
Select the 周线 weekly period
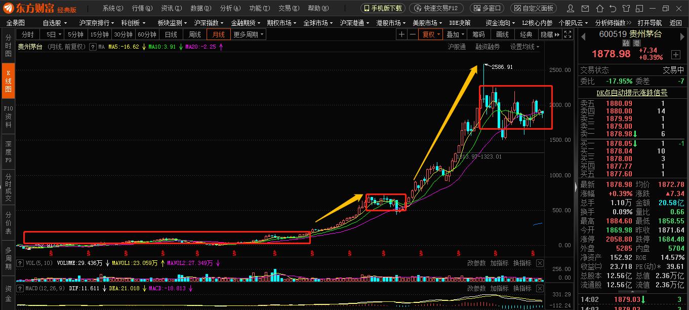pos(195,34)
